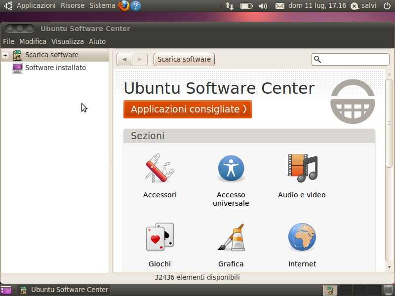Open the Modifica menu
Image resolution: width=395 pixels, height=296 pixels.
click(33, 41)
